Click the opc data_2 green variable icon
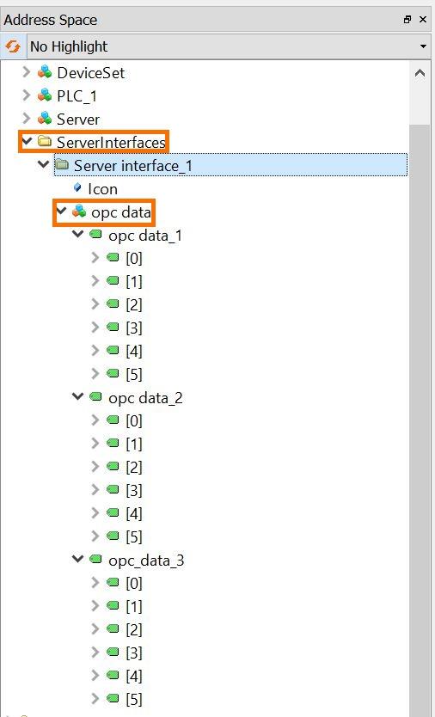 [x=95, y=396]
